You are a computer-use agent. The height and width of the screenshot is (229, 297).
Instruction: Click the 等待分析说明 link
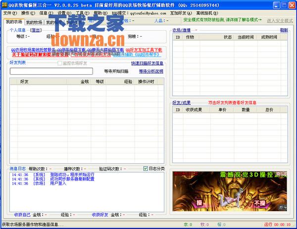(x=151, y=71)
